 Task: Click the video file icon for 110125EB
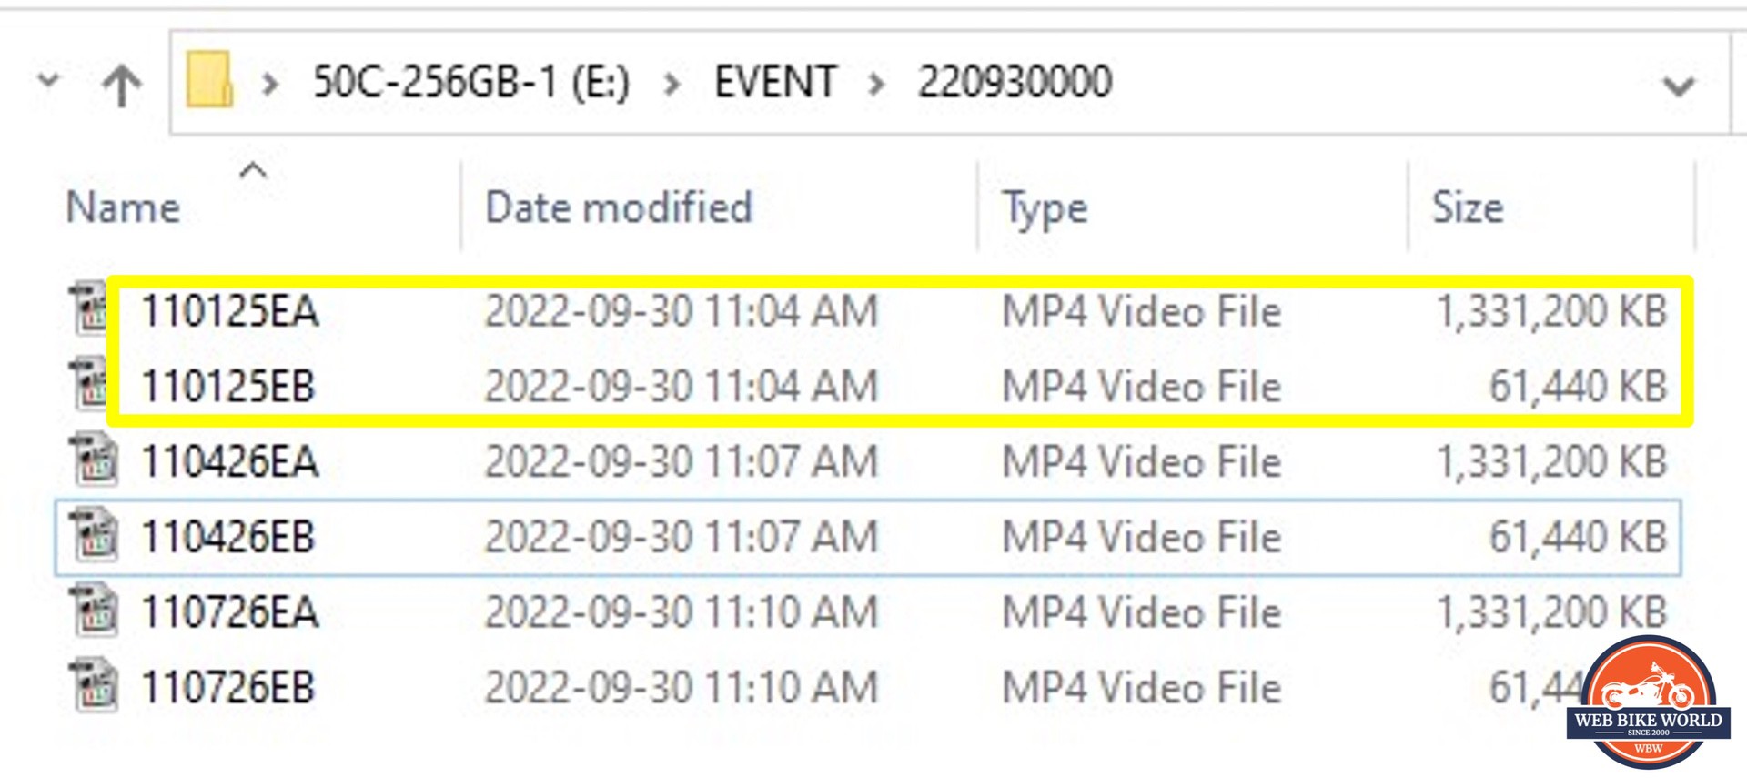92,384
